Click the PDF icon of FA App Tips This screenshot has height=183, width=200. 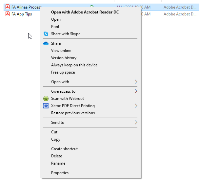pyautogui.click(x=8, y=14)
